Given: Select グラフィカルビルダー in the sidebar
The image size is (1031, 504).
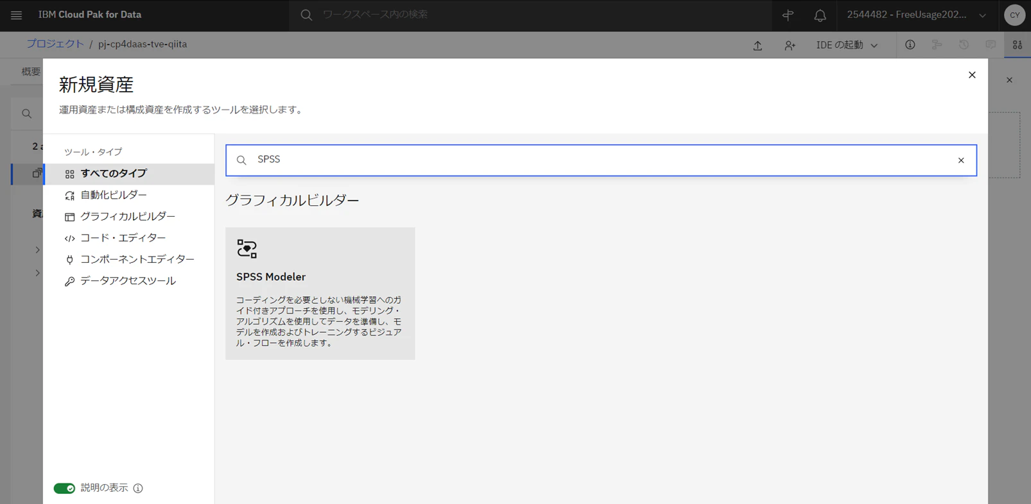Looking at the screenshot, I should point(129,217).
